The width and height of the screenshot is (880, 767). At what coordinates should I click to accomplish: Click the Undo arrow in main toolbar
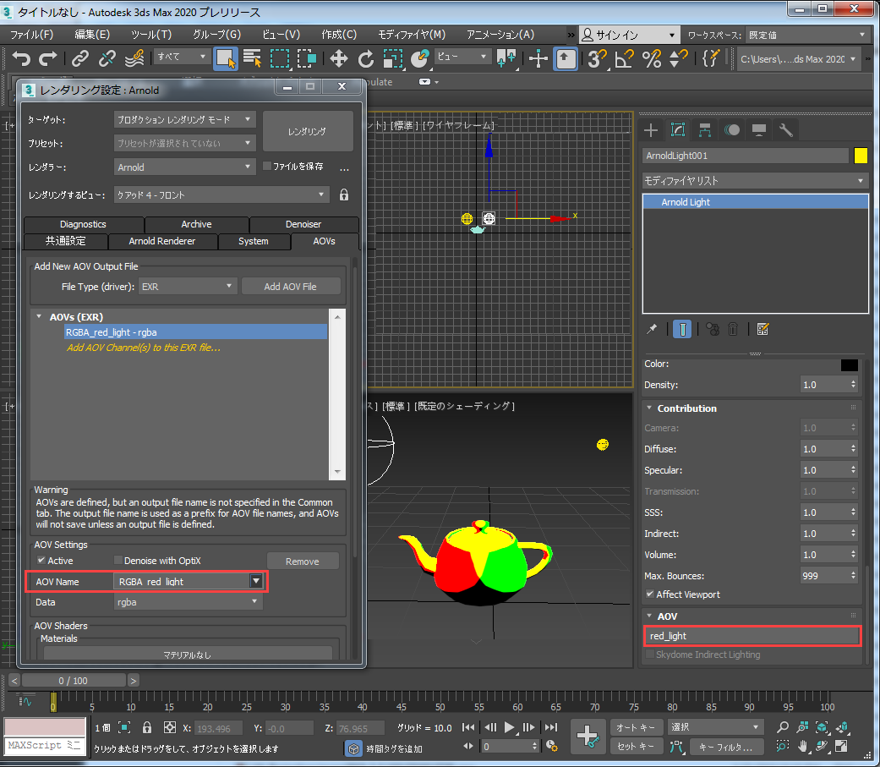(21, 58)
